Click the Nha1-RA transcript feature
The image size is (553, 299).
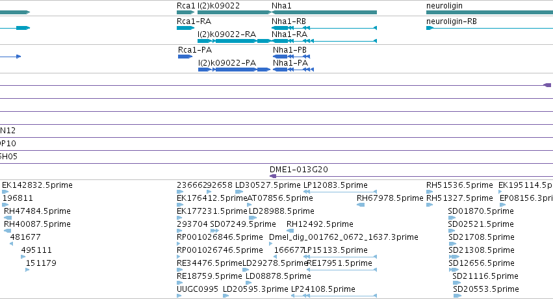point(324,41)
